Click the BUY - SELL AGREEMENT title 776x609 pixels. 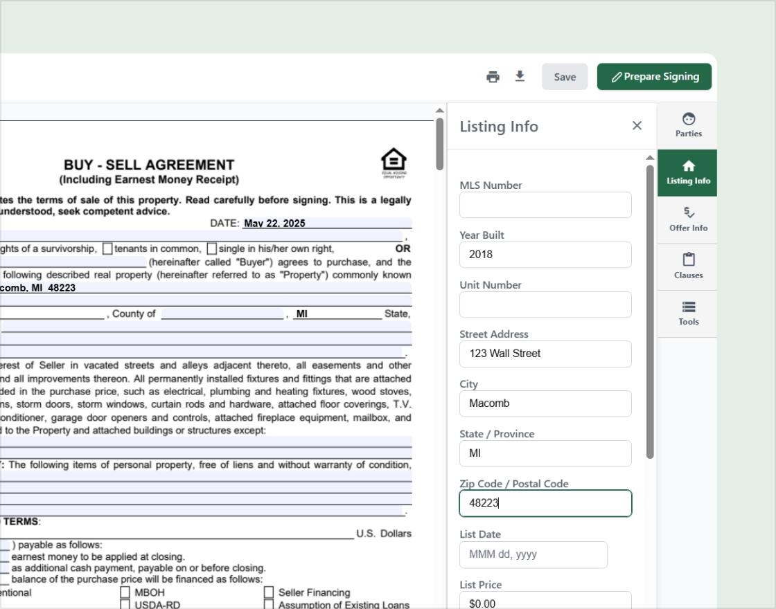point(149,165)
